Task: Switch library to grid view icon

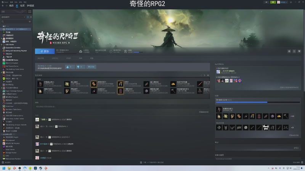Action: point(30,12)
